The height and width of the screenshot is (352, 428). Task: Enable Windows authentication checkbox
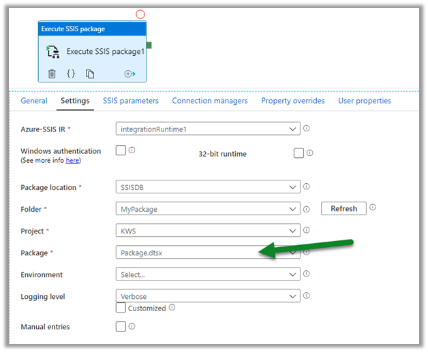[x=121, y=150]
